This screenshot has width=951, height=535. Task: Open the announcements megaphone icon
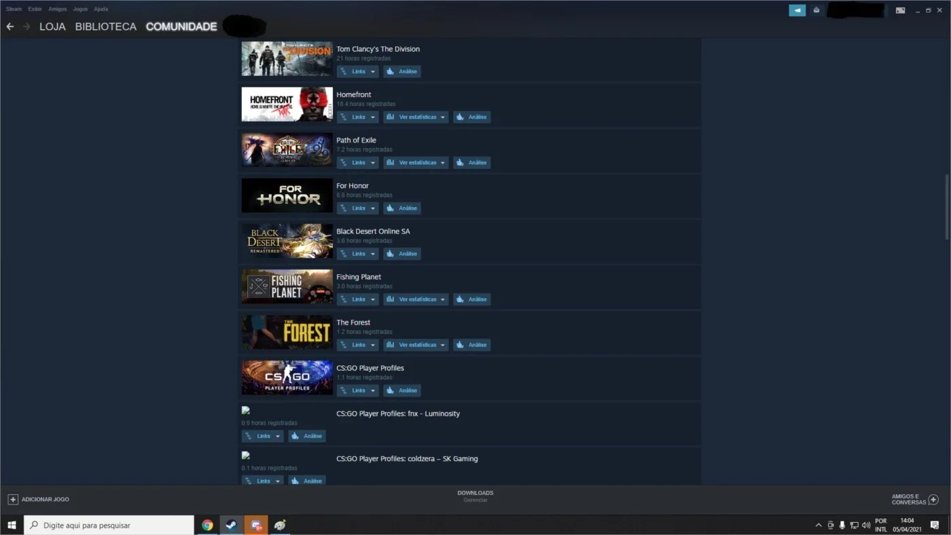(x=797, y=10)
